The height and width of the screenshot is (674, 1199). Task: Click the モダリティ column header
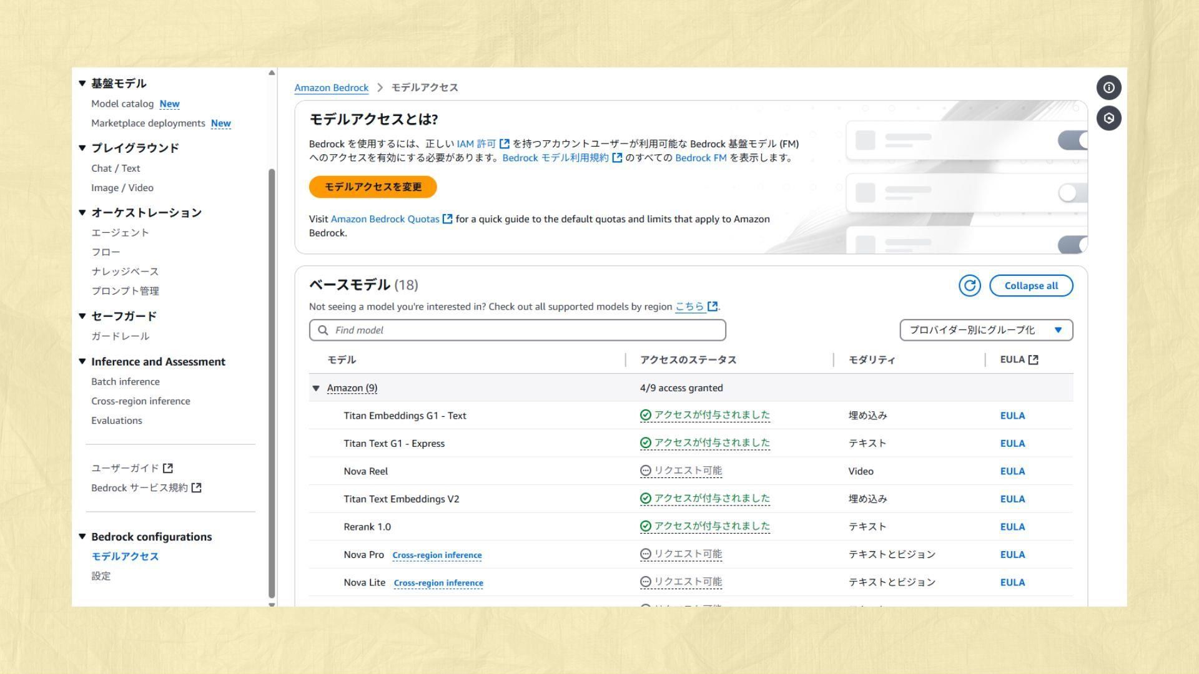(x=872, y=360)
